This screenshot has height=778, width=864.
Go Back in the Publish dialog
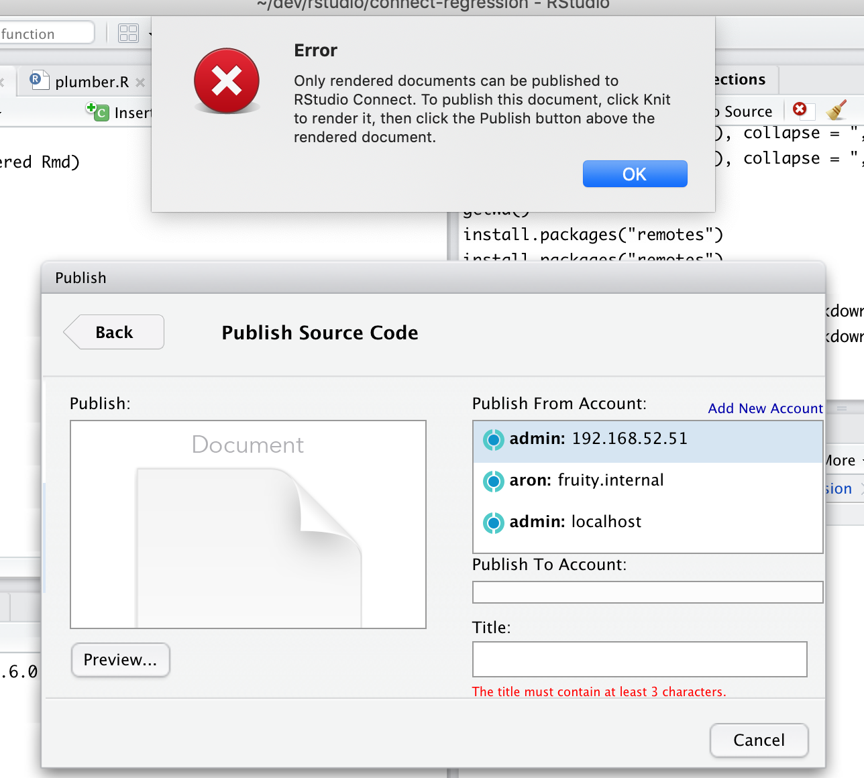click(x=113, y=332)
